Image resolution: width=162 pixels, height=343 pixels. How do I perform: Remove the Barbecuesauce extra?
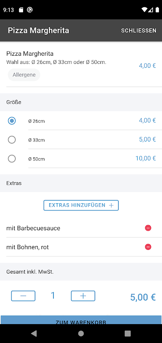point(148,228)
